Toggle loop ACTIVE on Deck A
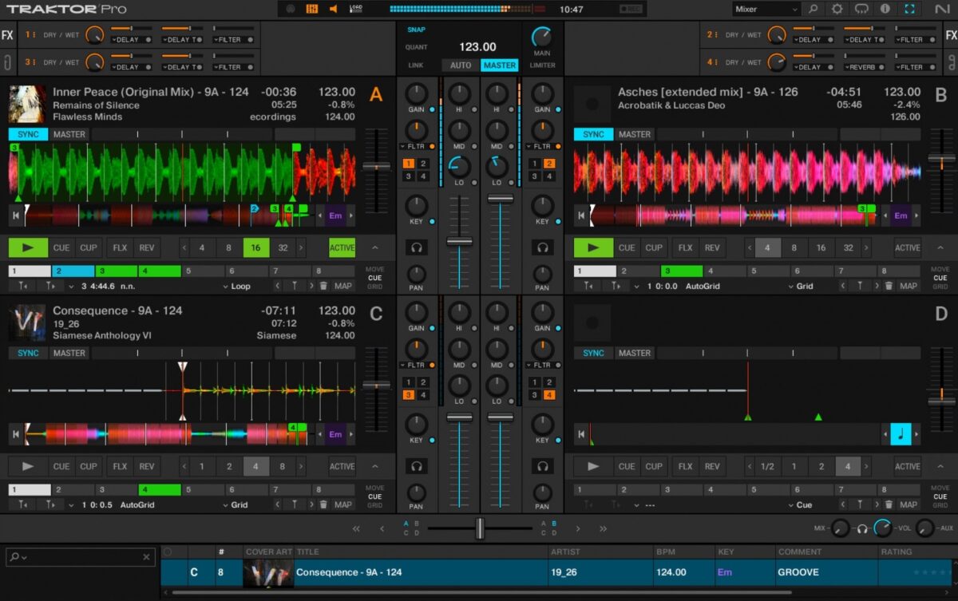The width and height of the screenshot is (958, 601). (342, 247)
